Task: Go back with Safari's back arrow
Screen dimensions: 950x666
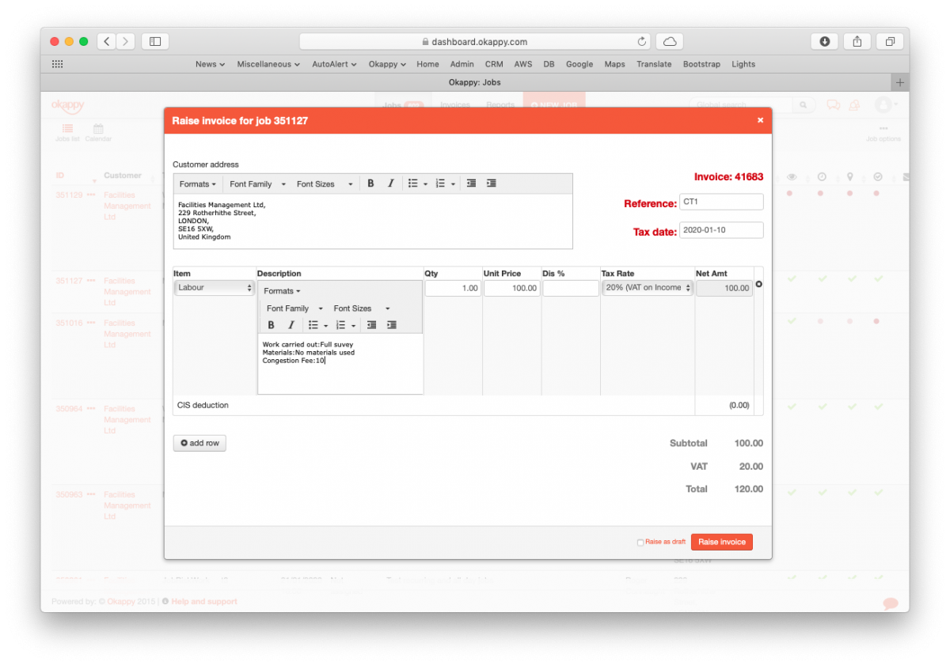Action: [107, 41]
